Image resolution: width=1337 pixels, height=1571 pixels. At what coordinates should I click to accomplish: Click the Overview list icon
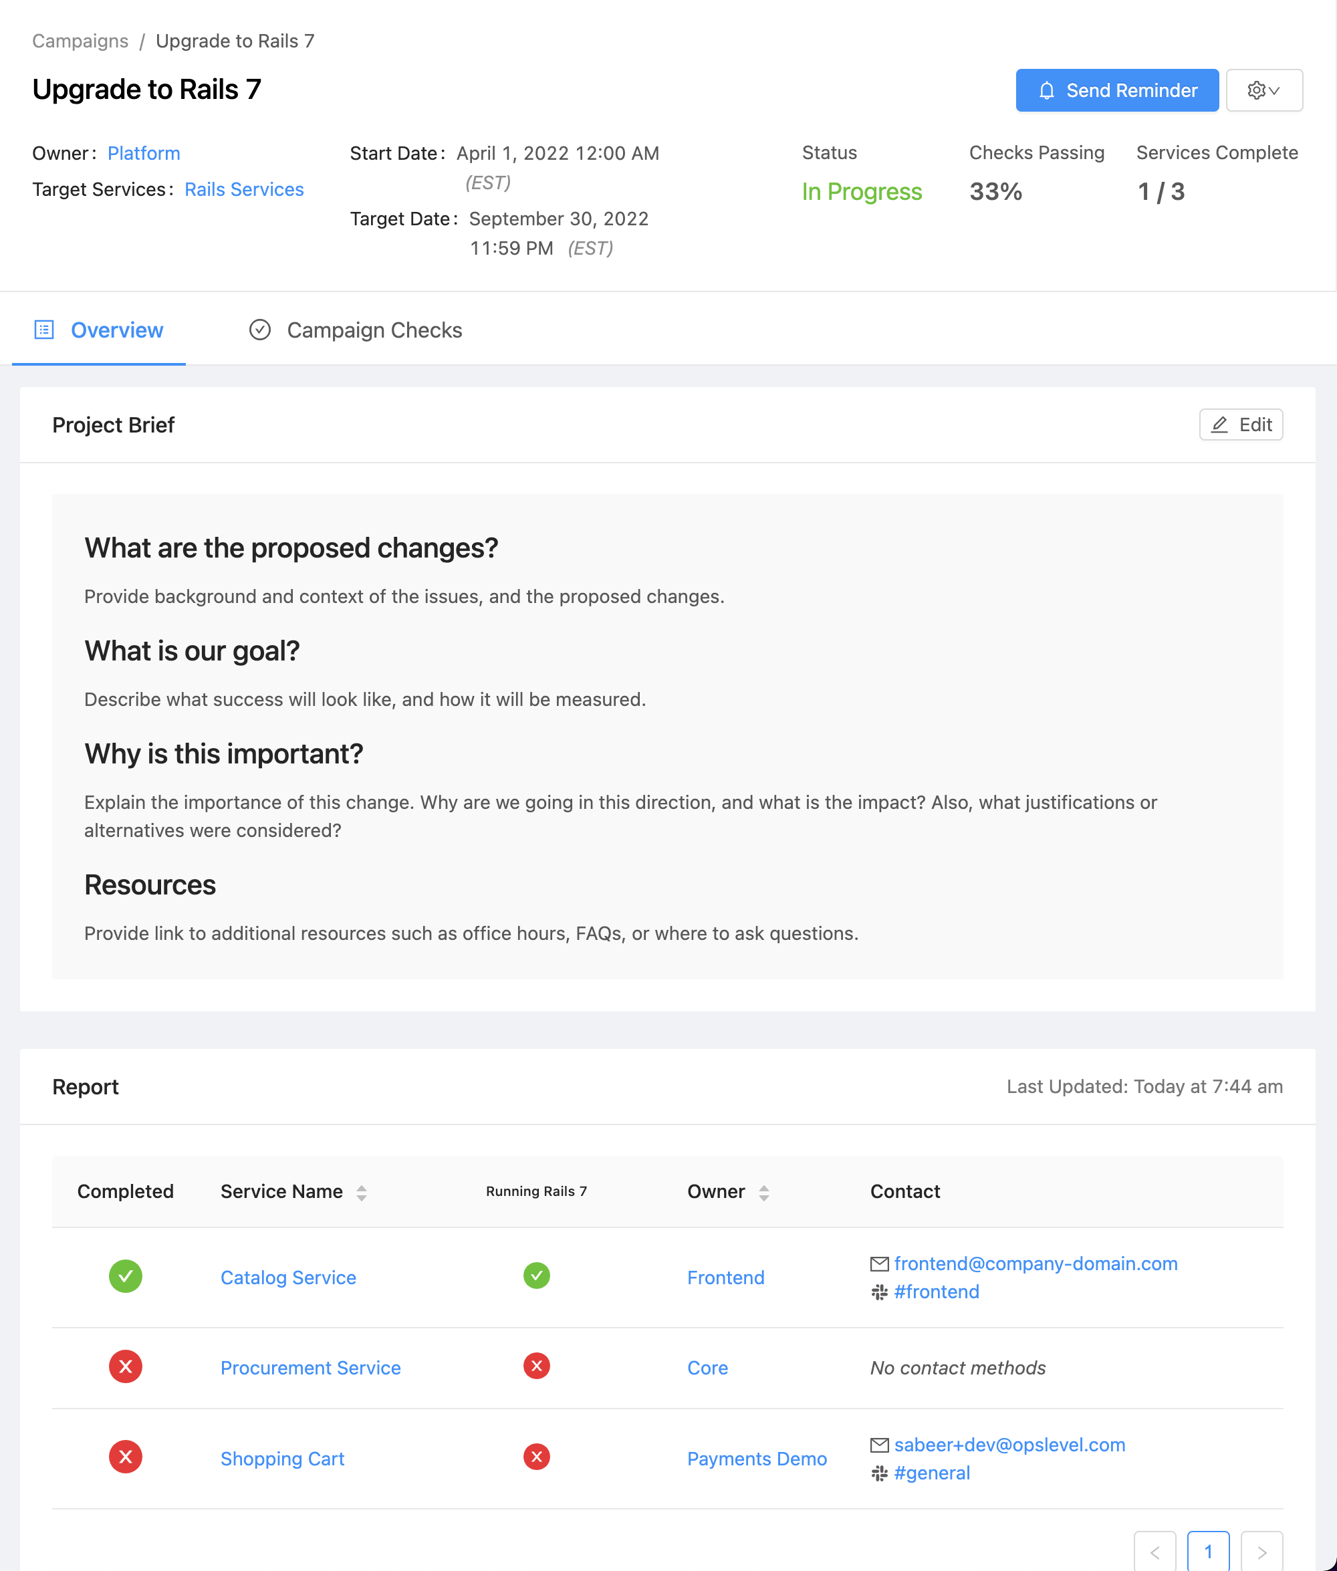pyautogui.click(x=44, y=330)
